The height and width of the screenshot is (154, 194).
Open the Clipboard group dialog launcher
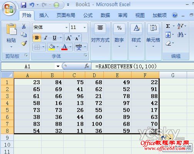pos(26,55)
